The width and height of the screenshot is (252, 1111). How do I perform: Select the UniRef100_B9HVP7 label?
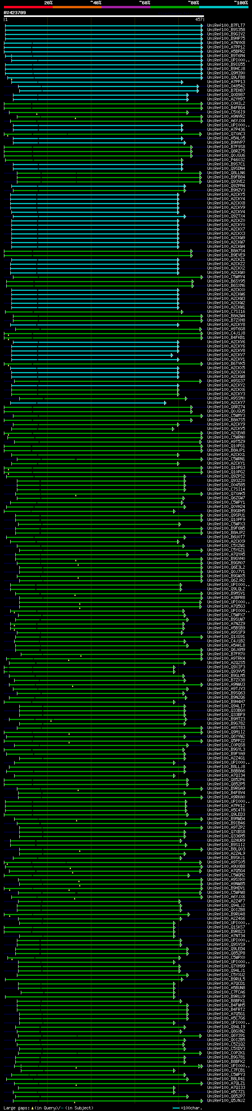point(226,142)
